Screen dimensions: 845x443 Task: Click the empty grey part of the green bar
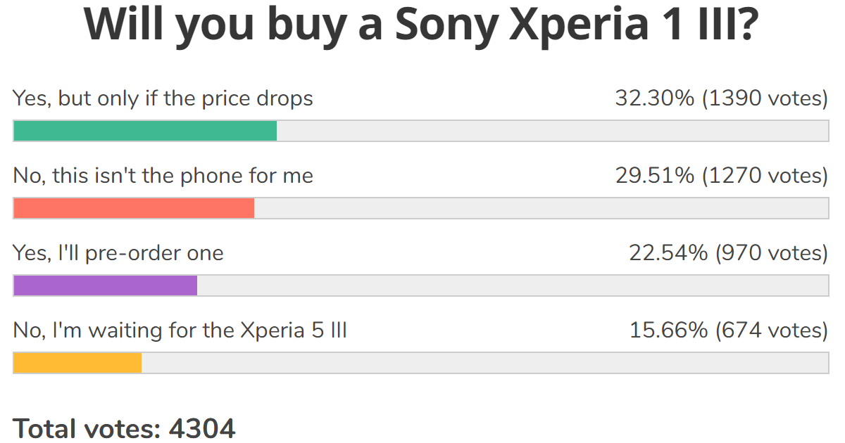(x=553, y=131)
